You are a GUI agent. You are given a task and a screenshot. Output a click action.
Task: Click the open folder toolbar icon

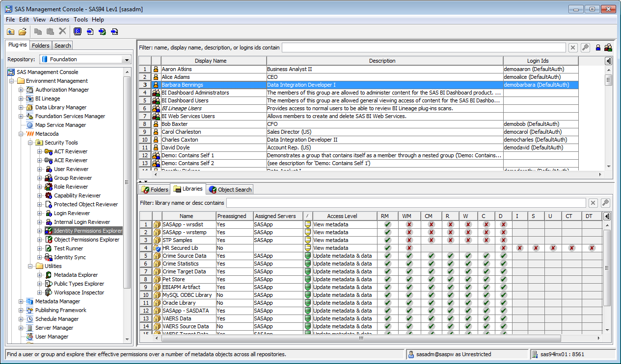[22, 31]
